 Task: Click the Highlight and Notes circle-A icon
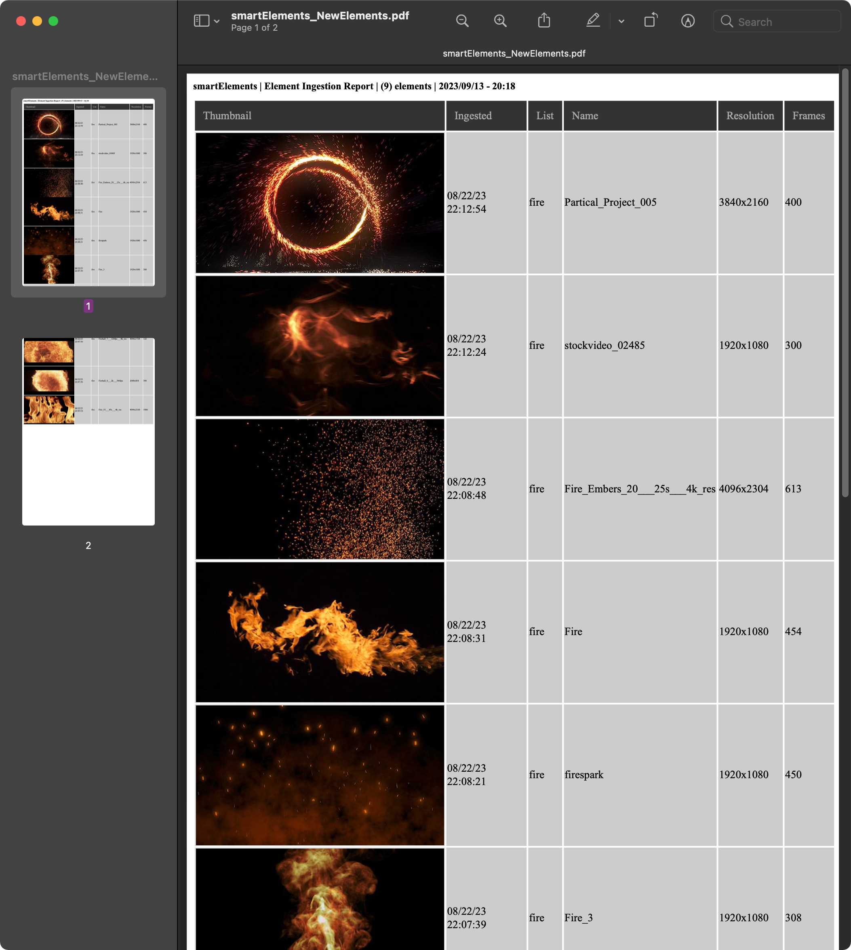[x=687, y=21]
